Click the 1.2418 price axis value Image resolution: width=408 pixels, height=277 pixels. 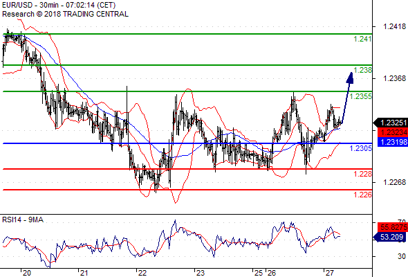point(394,26)
